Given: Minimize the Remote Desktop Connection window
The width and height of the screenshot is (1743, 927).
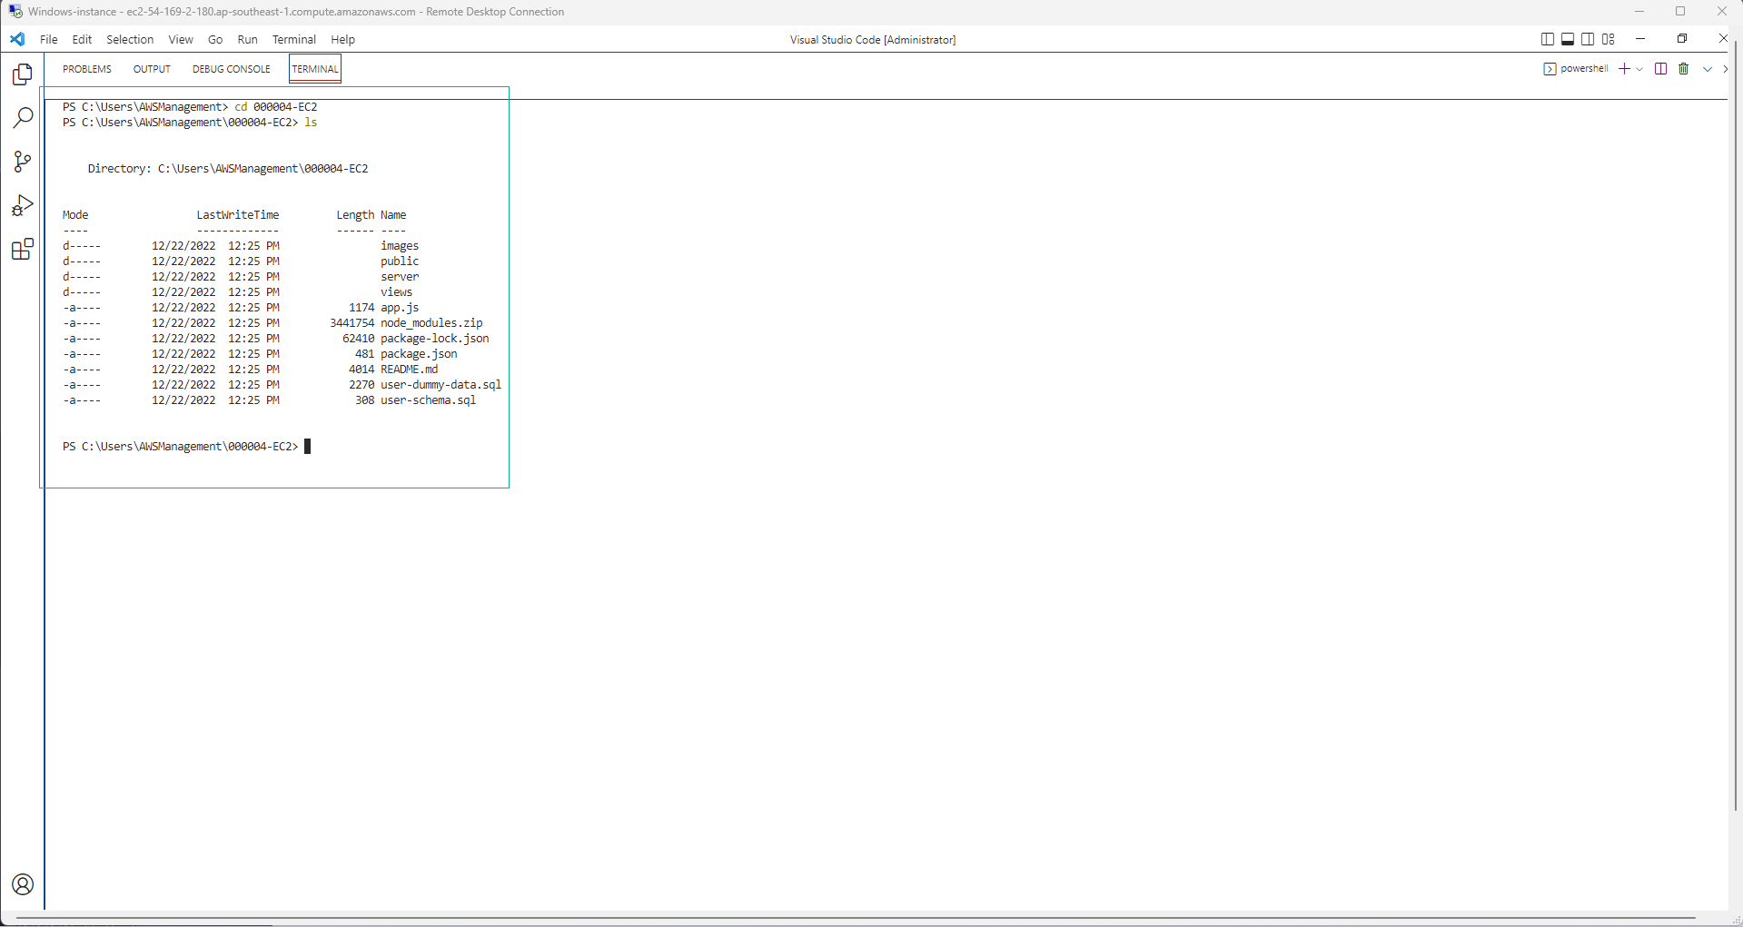Looking at the screenshot, I should tap(1639, 12).
